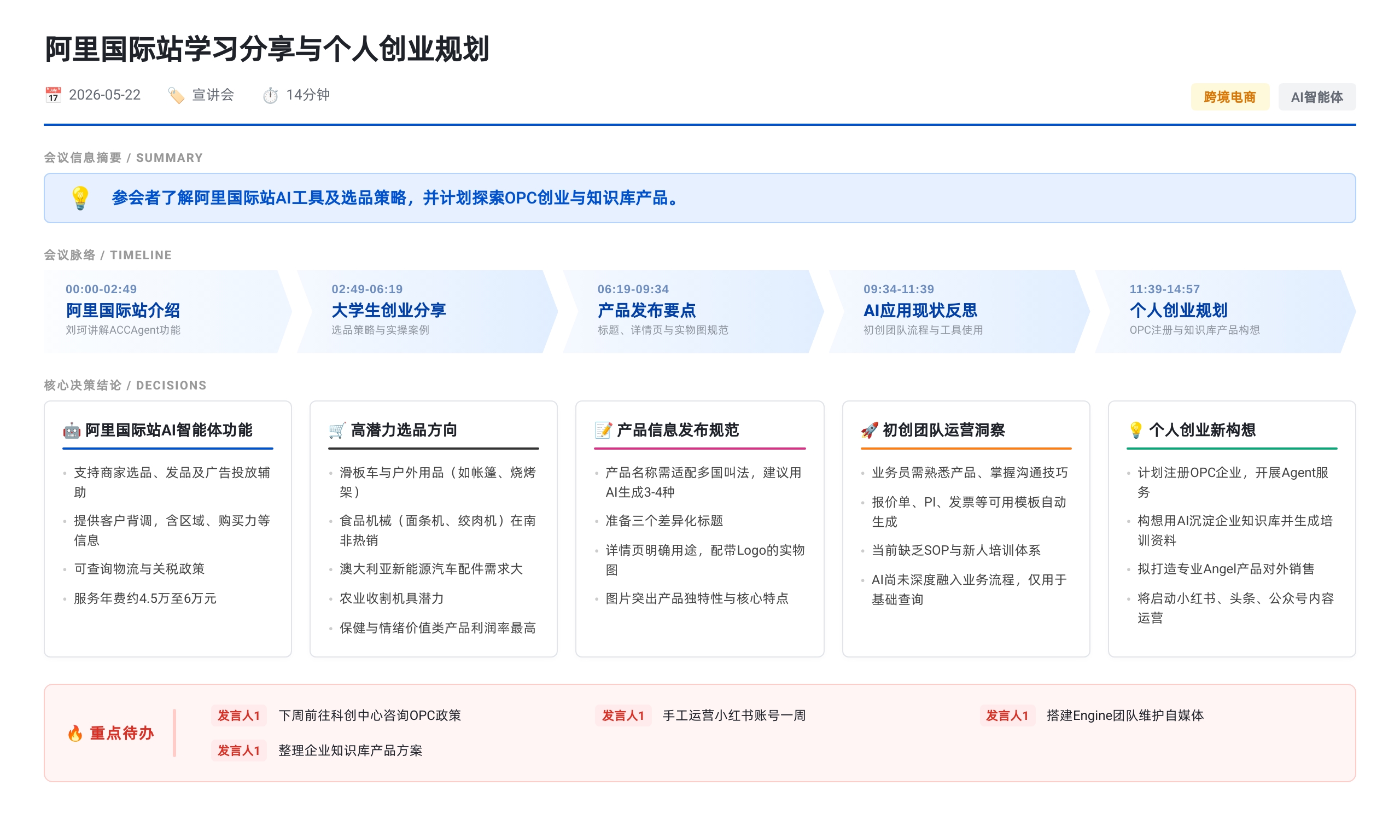Click the 宣讲会 meeting type label

tap(213, 95)
